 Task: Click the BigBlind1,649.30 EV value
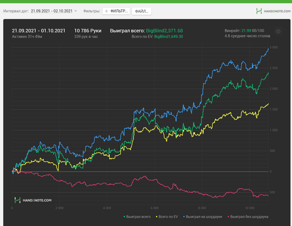coord(169,37)
